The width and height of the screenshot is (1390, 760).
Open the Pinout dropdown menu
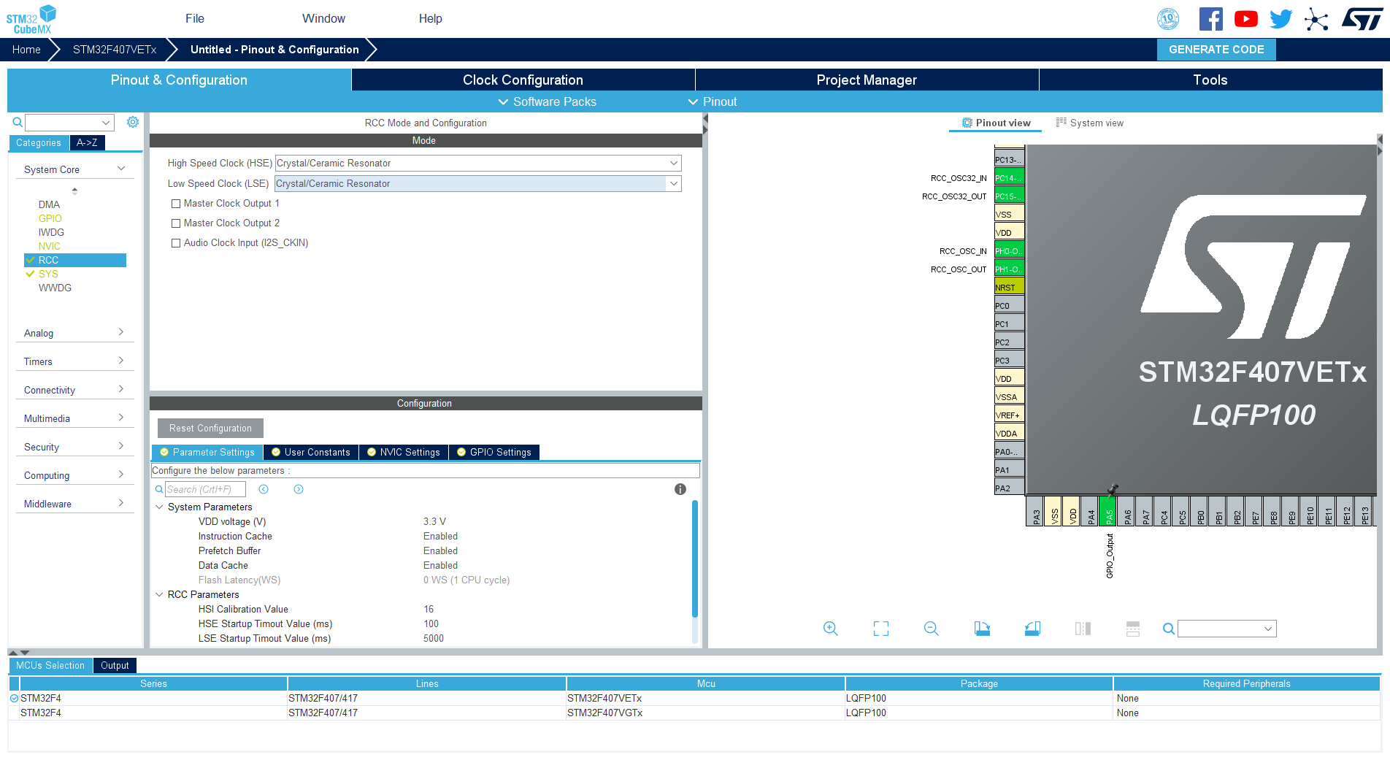pyautogui.click(x=713, y=101)
